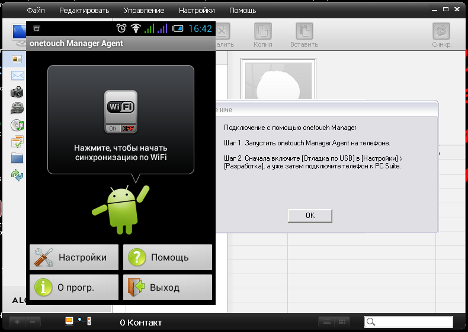The image size is (468, 332).
Task: Click the minus remove contact button
Action: [33, 322]
